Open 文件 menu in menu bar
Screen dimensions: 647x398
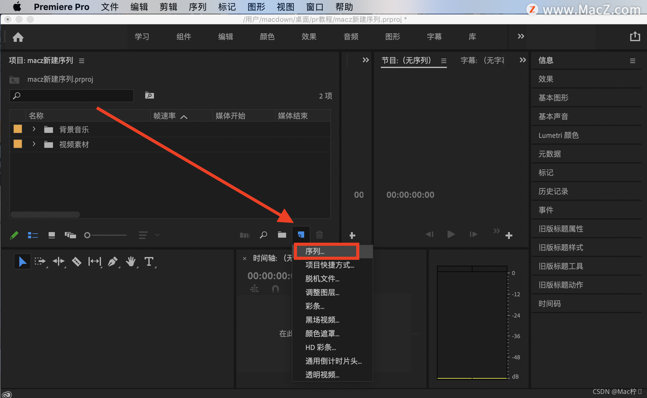pos(110,7)
